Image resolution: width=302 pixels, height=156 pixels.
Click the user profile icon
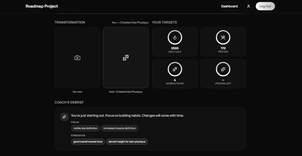[x=248, y=6]
